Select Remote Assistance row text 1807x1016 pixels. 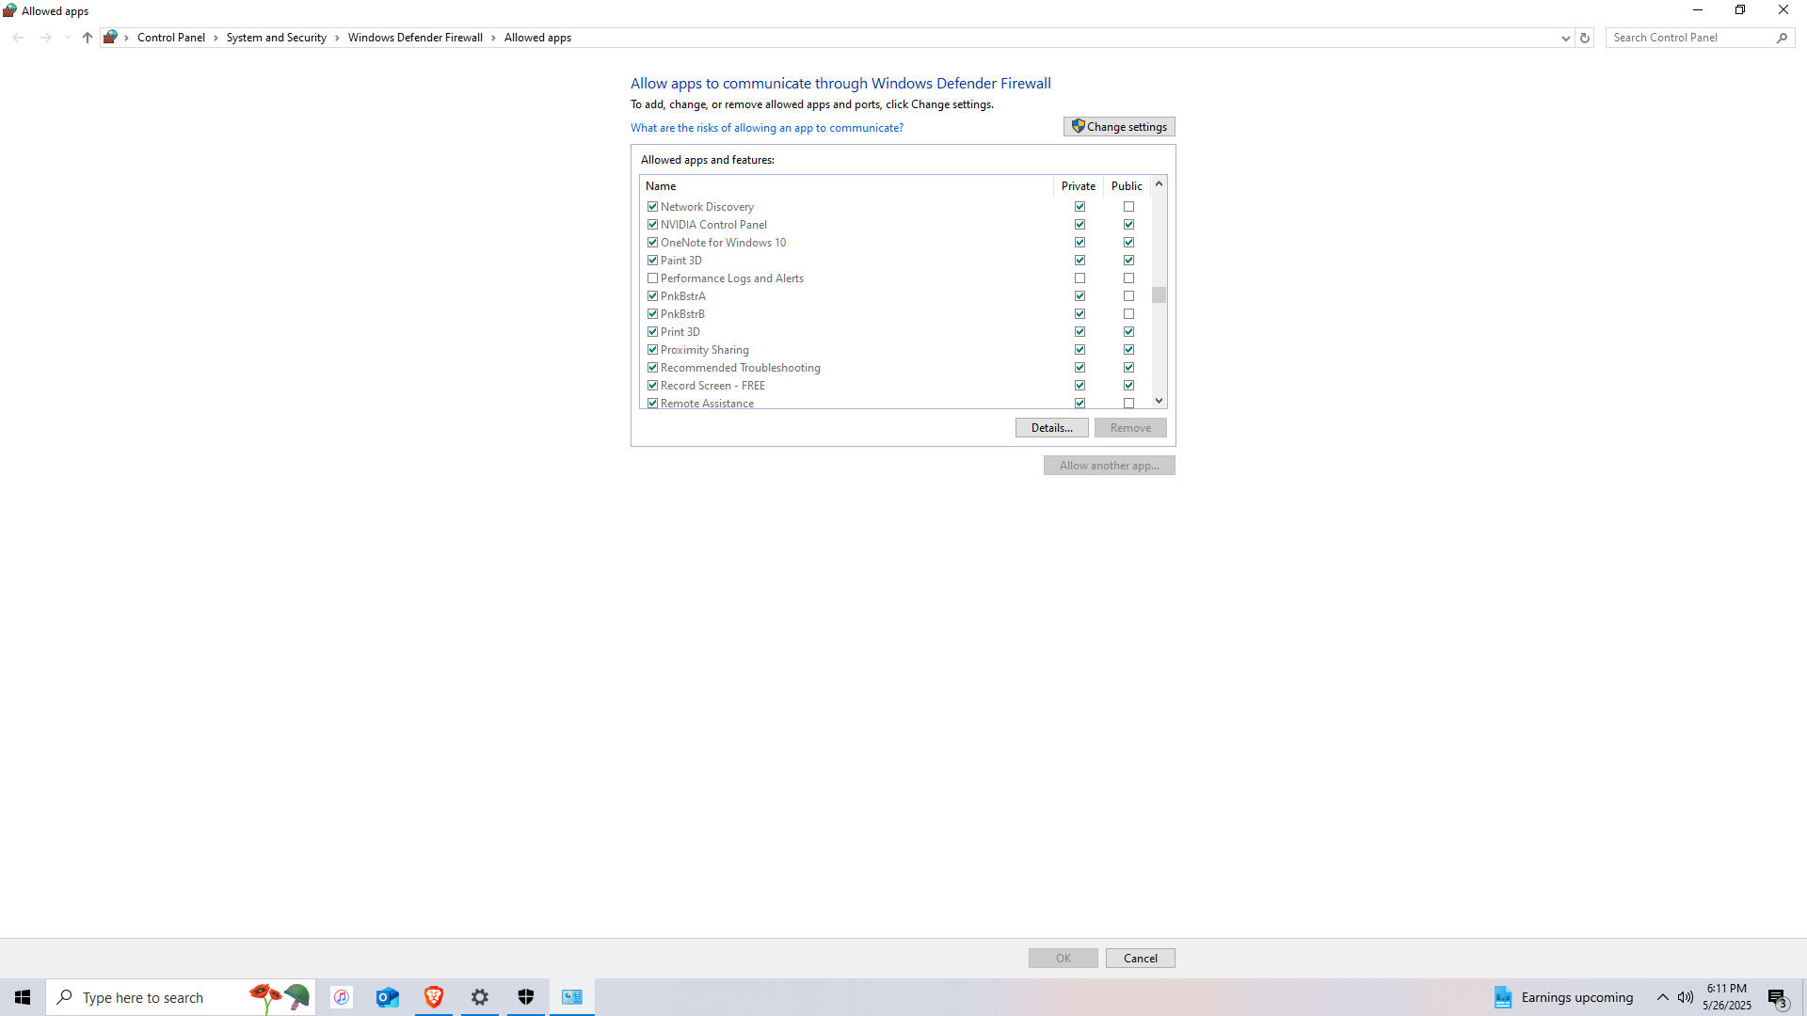tap(707, 404)
